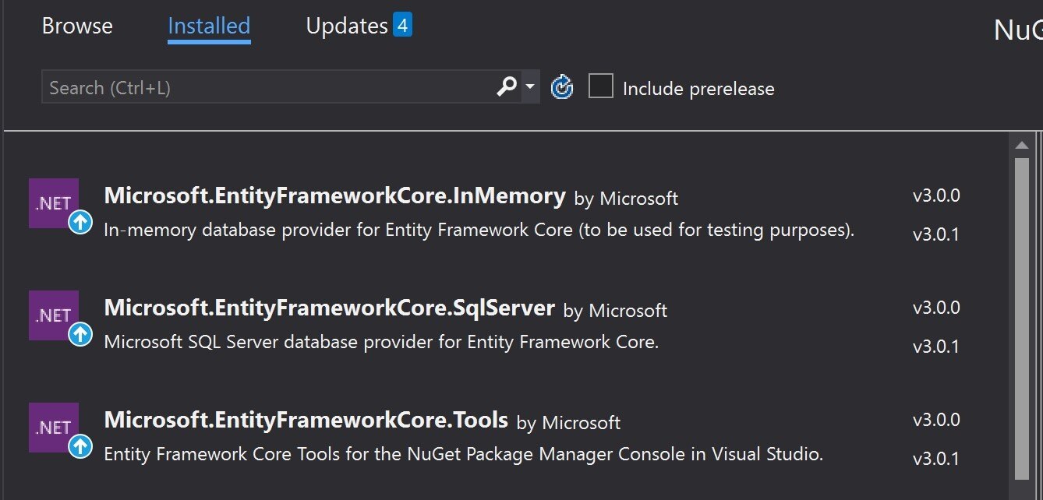The height and width of the screenshot is (500, 1043).
Task: Click update arrow badge on Tools package
Action: point(80,447)
